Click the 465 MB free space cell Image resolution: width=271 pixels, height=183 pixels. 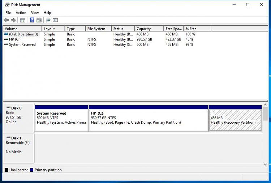pos(171,44)
